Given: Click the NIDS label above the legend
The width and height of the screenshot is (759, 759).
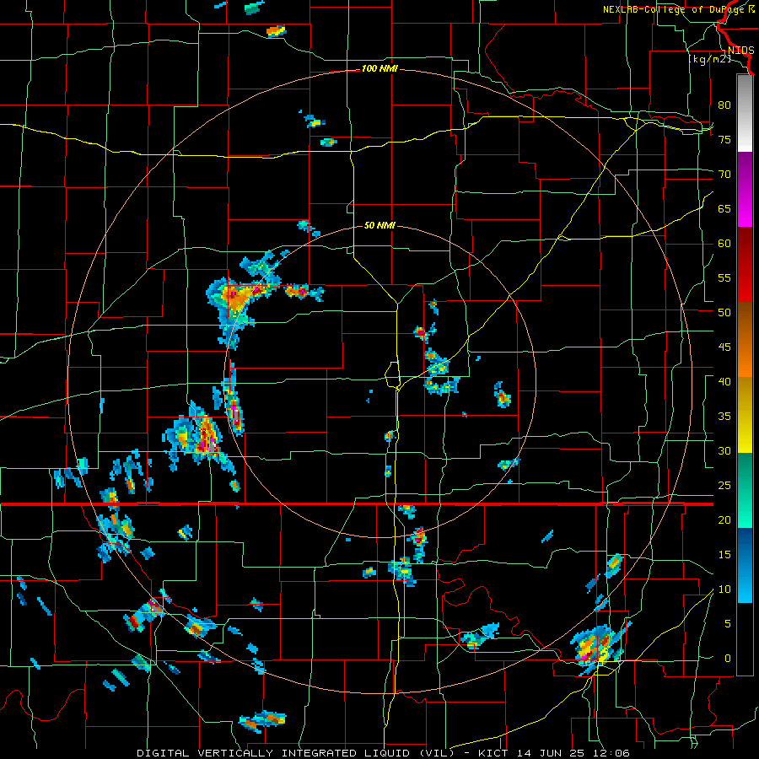Looking at the screenshot, I should point(740,51).
